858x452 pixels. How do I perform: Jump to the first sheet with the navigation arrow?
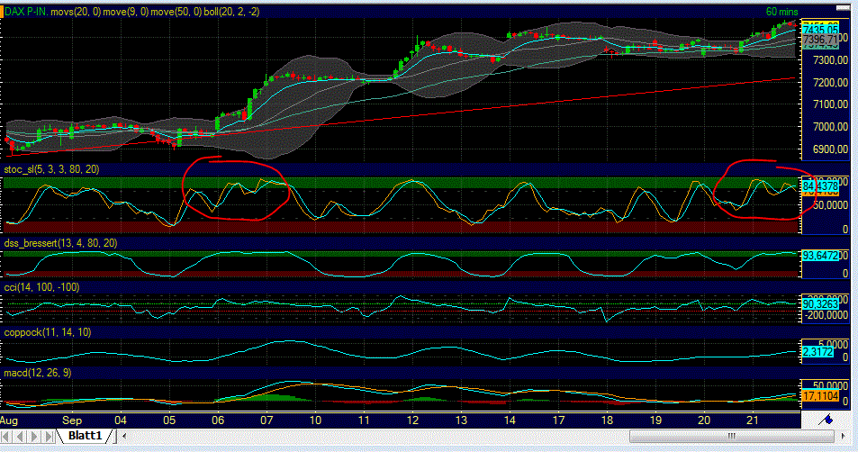pyautogui.click(x=6, y=436)
